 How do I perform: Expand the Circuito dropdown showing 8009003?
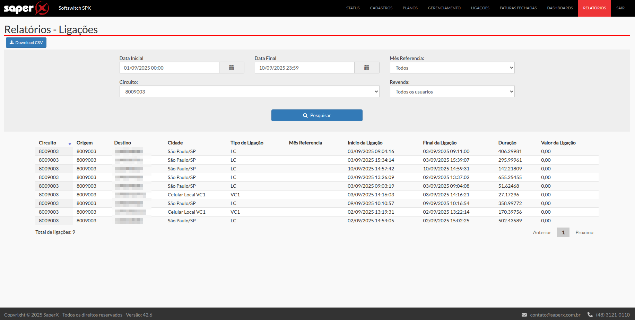(249, 92)
